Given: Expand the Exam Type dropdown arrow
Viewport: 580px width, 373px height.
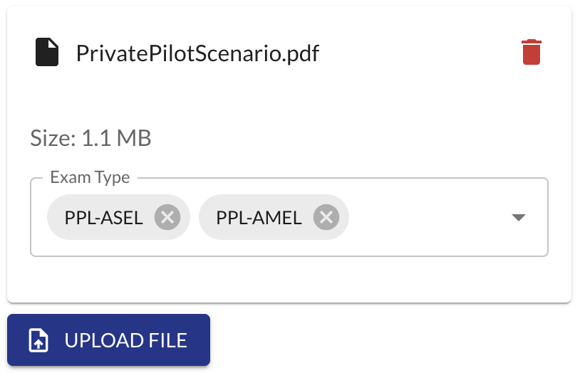Looking at the screenshot, I should click(519, 218).
